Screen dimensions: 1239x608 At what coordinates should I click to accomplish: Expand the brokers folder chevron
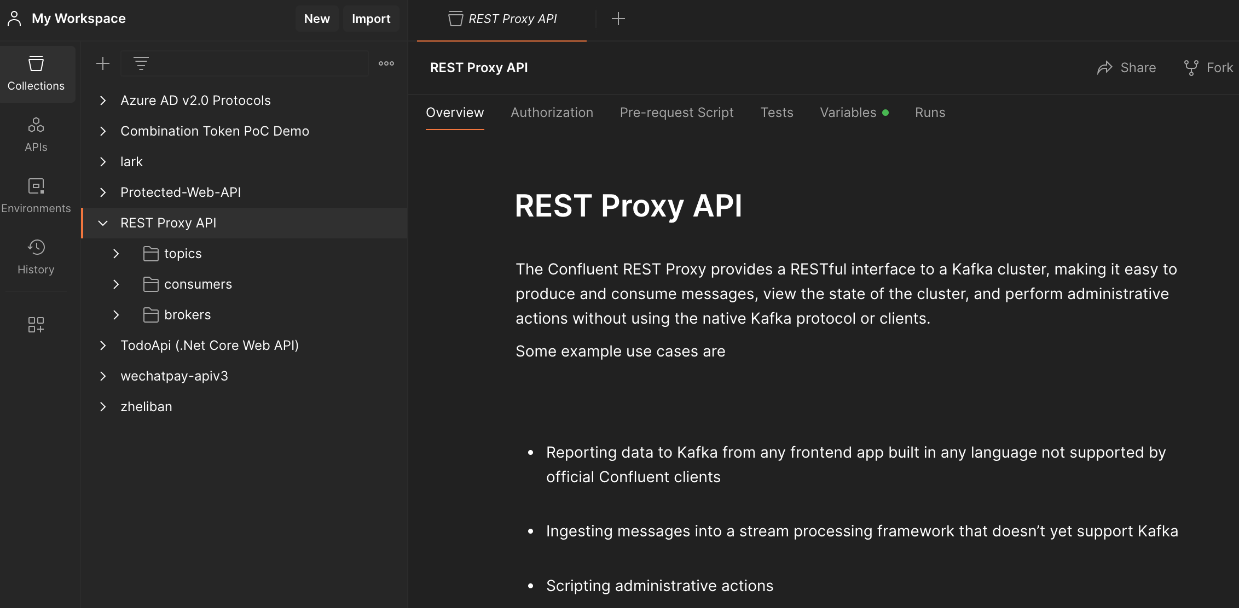116,315
